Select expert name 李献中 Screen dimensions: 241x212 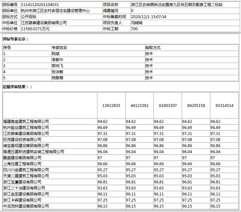point(58,60)
